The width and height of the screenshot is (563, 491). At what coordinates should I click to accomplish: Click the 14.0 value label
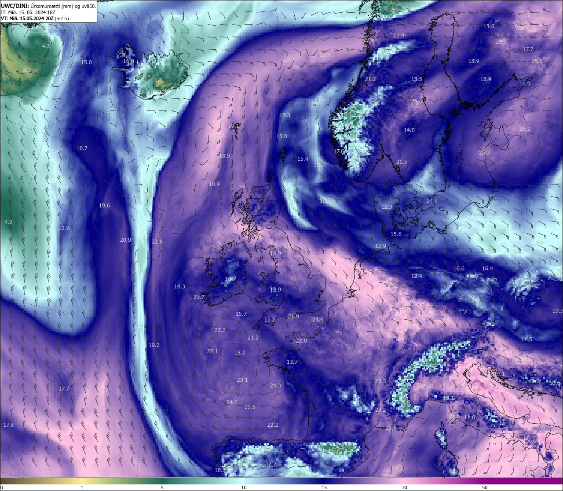pyautogui.click(x=409, y=130)
